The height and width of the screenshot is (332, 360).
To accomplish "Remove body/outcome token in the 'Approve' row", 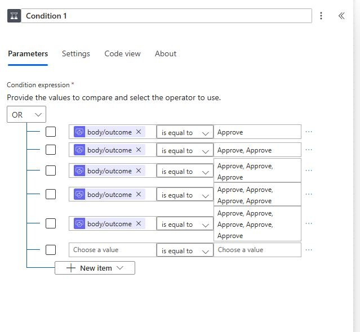I will [x=139, y=132].
